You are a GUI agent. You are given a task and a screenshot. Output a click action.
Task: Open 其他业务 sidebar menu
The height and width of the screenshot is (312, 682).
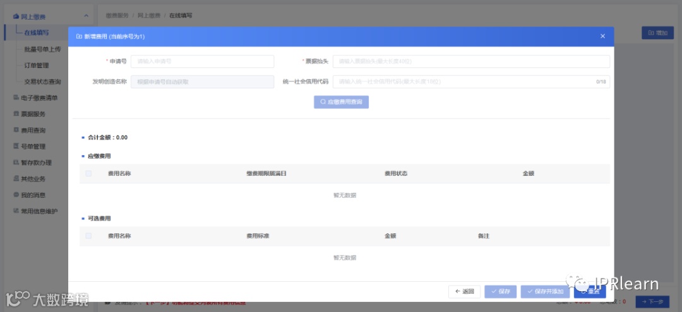coord(33,179)
